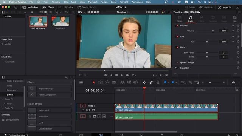Toggle the Linked Selection chain icon
The width and height of the screenshot is (242, 136).
coord(151,82)
